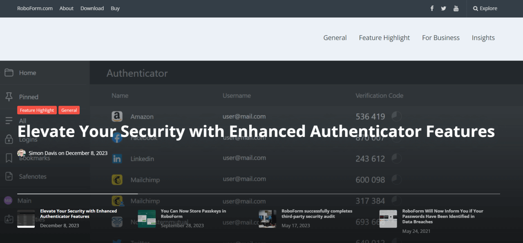Viewport: 523px width, 243px height.
Task: Open the For Business category
Action: point(440,38)
